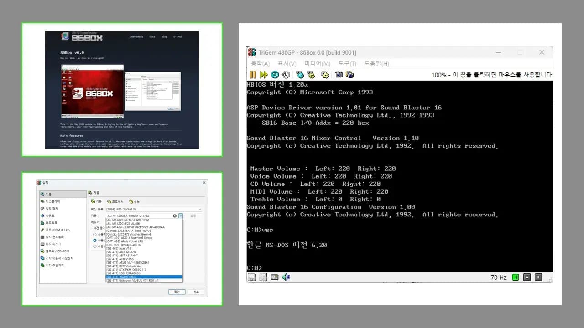The width and height of the screenshot is (584, 328).
Task: Select the currently checked time-sync radio button
Action: pos(95,240)
